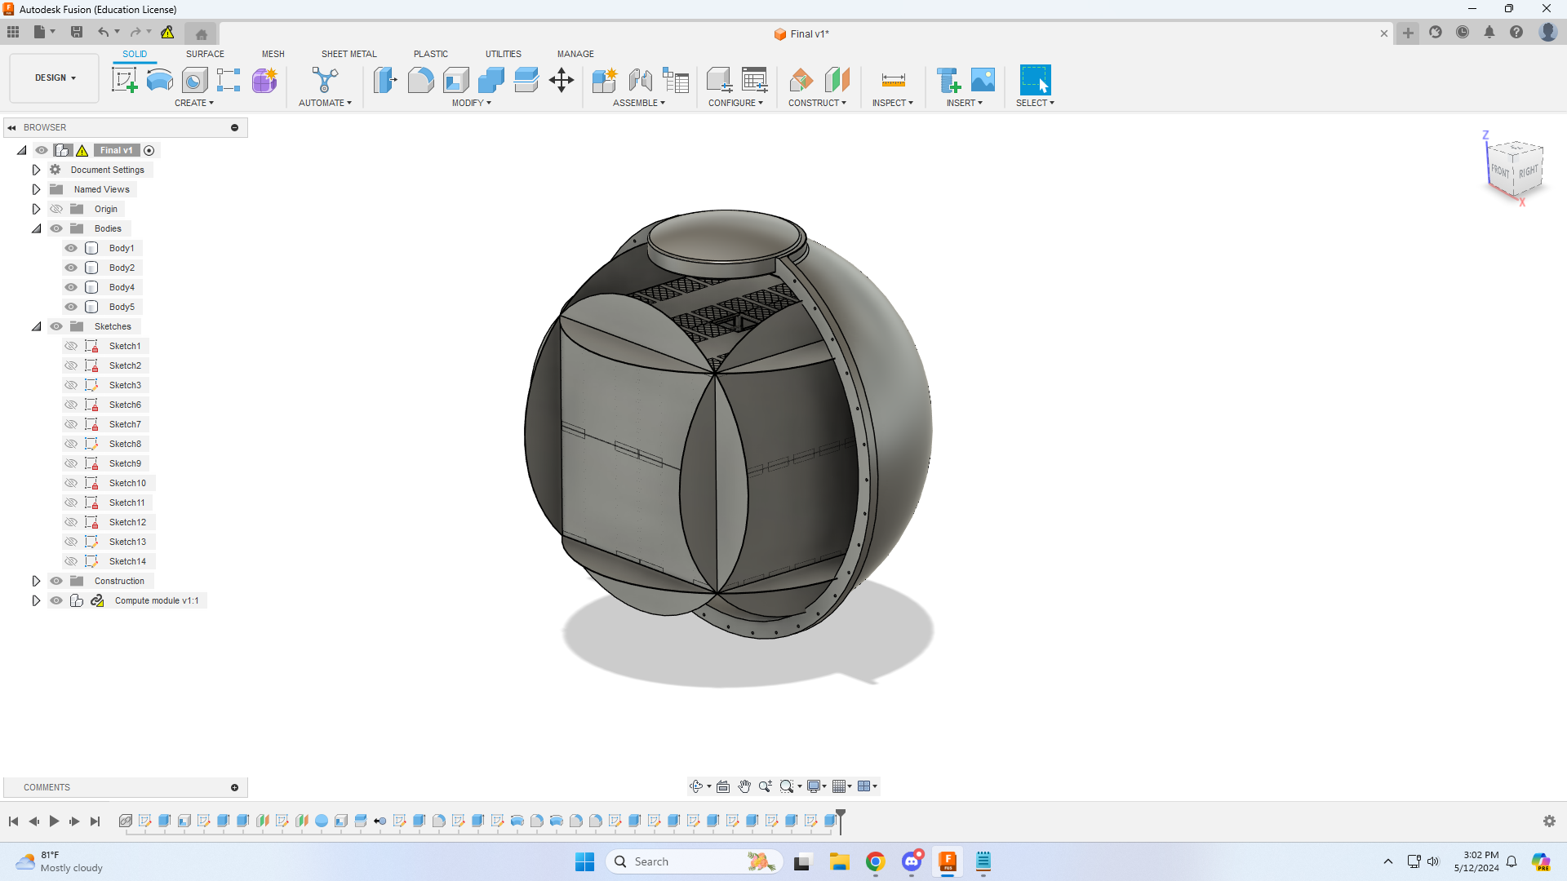
Task: Activate Final v1 component radio button
Action: click(x=149, y=150)
